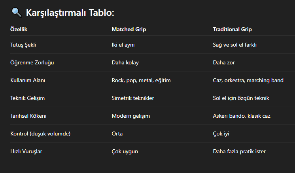Viewport: 295px width, 173px height.
Task: Select the Öğrenme Zorluğu row label
Action: click(x=32, y=62)
